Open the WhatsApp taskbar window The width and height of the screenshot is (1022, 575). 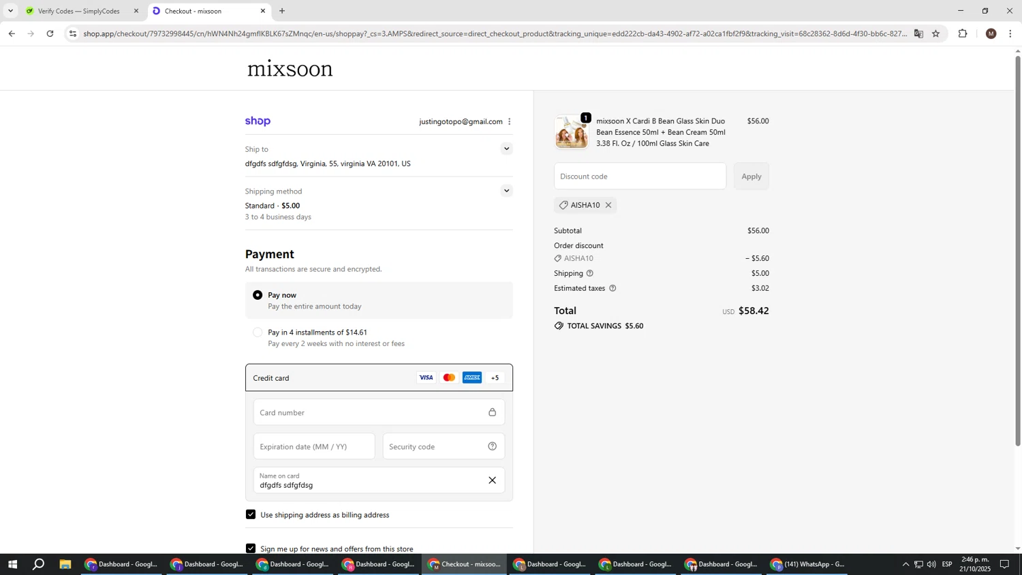pyautogui.click(x=808, y=564)
